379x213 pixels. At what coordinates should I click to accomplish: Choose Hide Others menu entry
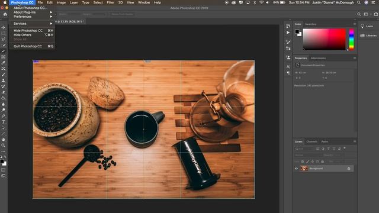click(32, 35)
